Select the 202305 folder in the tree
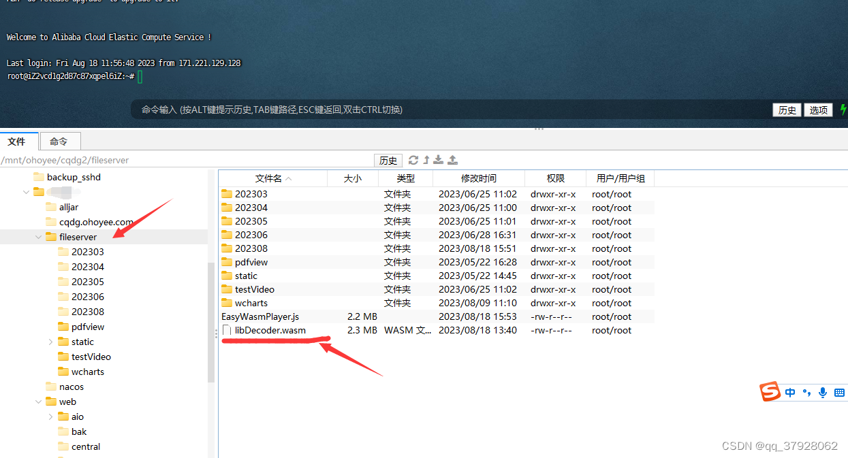Viewport: 848px width, 458px height. tap(88, 282)
